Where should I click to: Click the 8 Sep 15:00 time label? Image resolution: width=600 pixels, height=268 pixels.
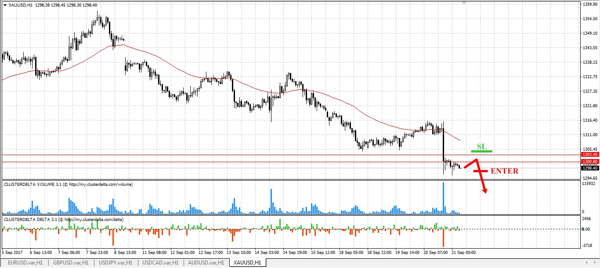(x=125, y=253)
